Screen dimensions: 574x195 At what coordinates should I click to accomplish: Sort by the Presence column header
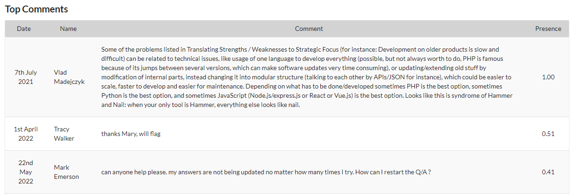click(548, 29)
